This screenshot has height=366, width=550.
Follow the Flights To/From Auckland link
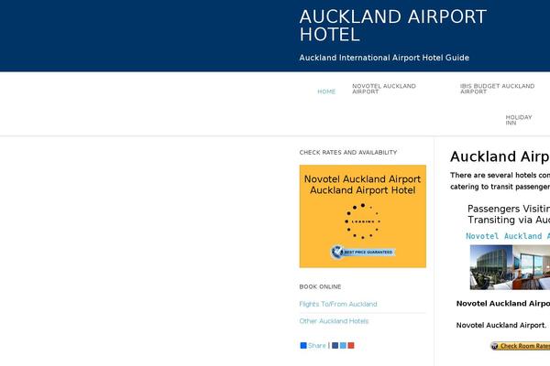click(338, 304)
